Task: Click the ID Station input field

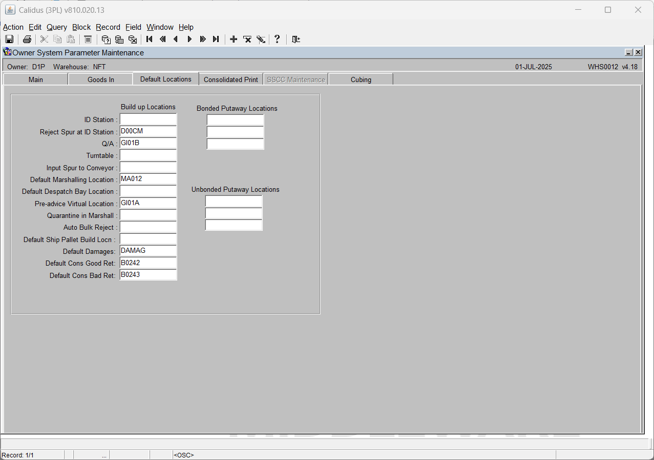Action: 148,119
